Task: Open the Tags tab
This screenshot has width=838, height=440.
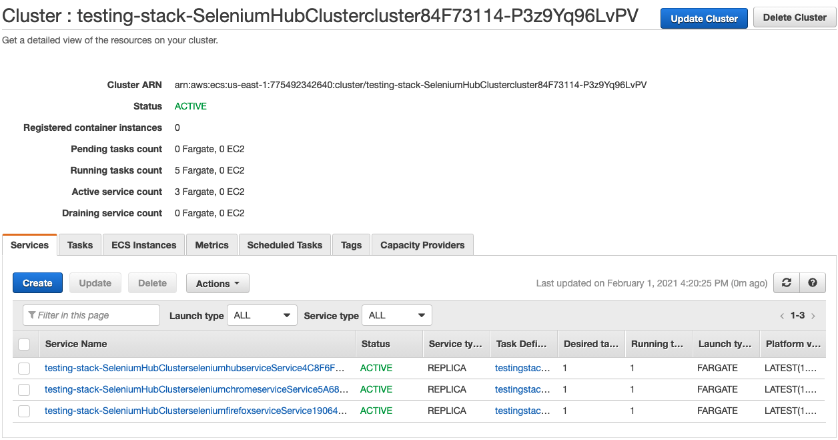Action: (351, 245)
